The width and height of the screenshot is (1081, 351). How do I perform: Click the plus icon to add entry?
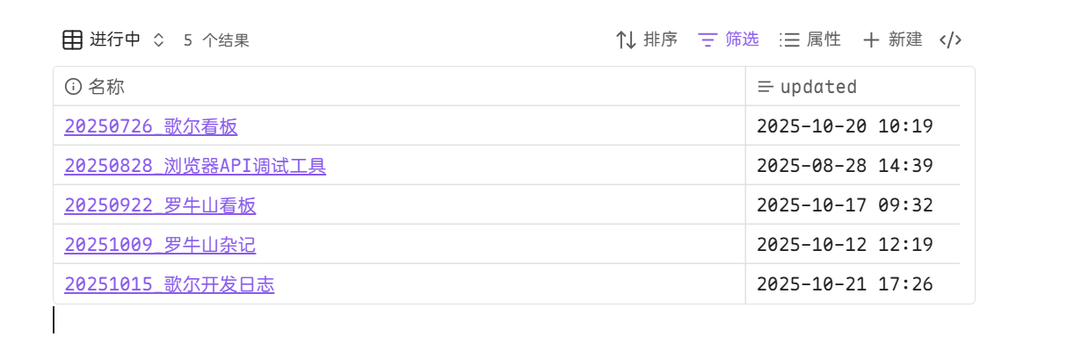coord(871,39)
